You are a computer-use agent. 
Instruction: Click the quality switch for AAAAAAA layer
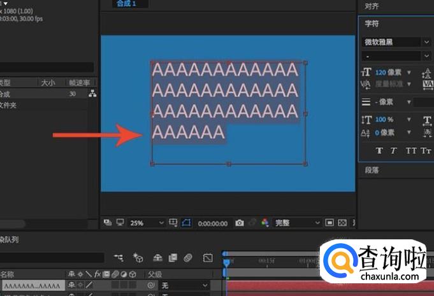pyautogui.click(x=89, y=285)
